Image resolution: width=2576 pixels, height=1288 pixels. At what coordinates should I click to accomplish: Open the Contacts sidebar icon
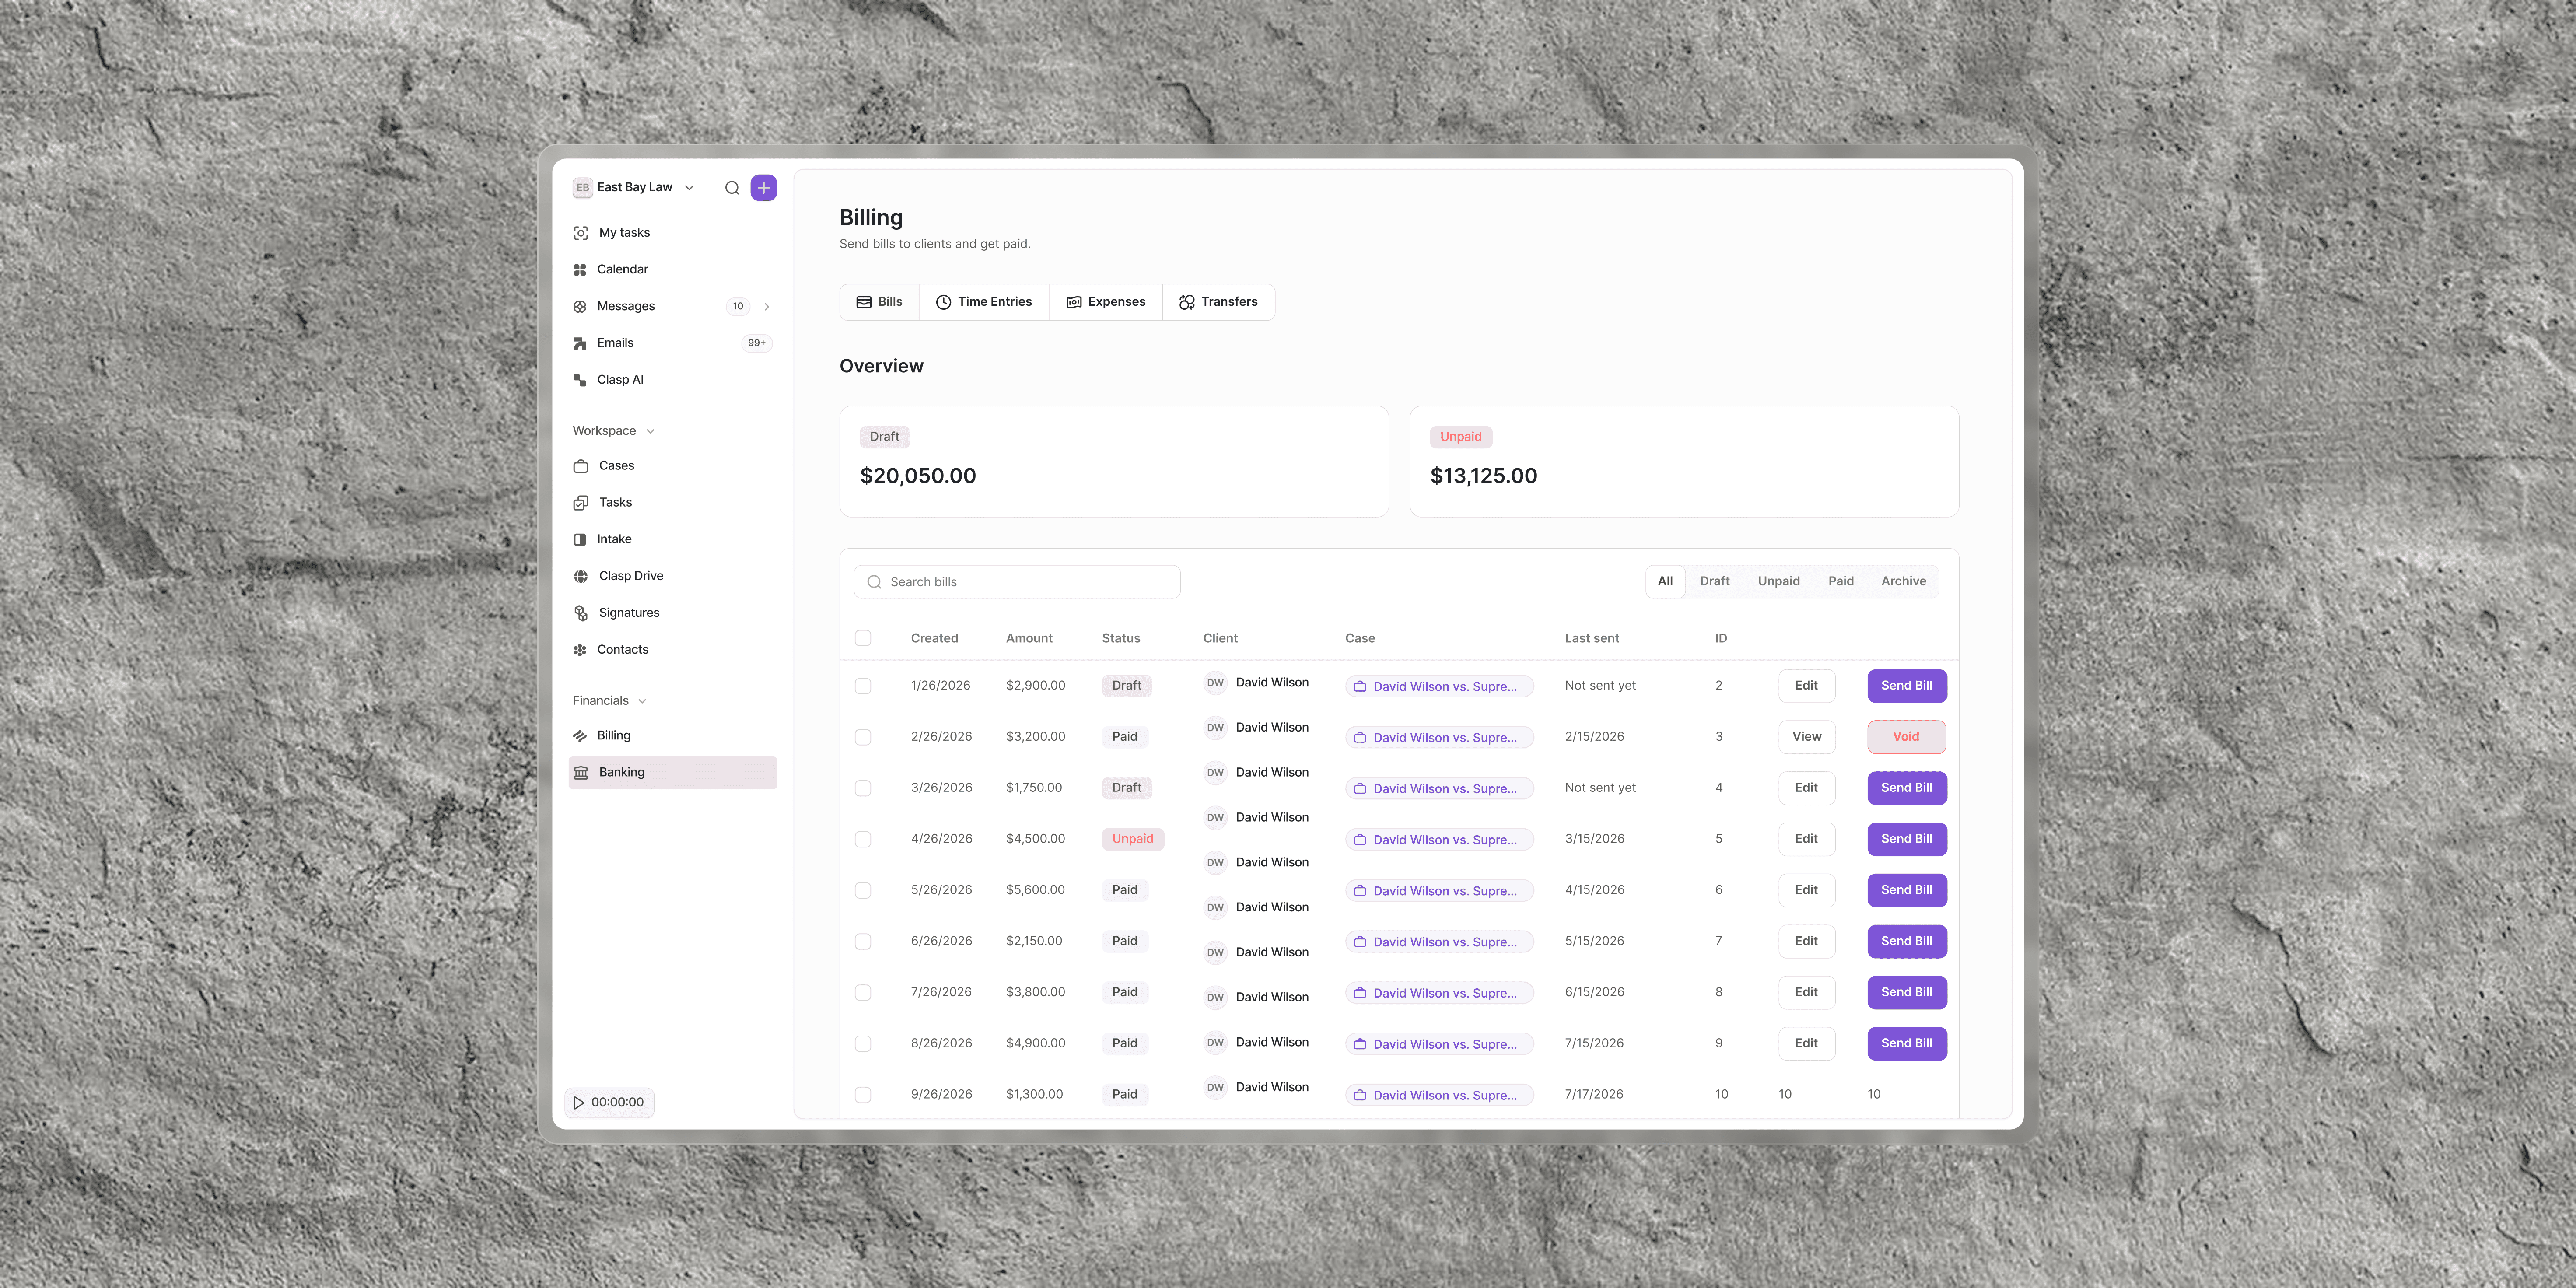(x=580, y=650)
